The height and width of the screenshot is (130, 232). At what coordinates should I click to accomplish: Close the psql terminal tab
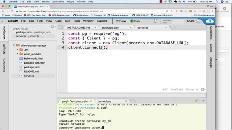point(91,101)
